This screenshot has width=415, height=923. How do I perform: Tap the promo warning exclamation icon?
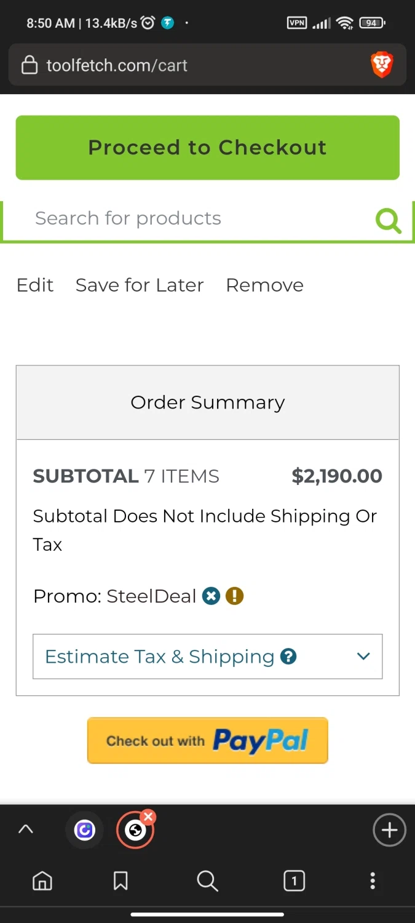(x=234, y=596)
